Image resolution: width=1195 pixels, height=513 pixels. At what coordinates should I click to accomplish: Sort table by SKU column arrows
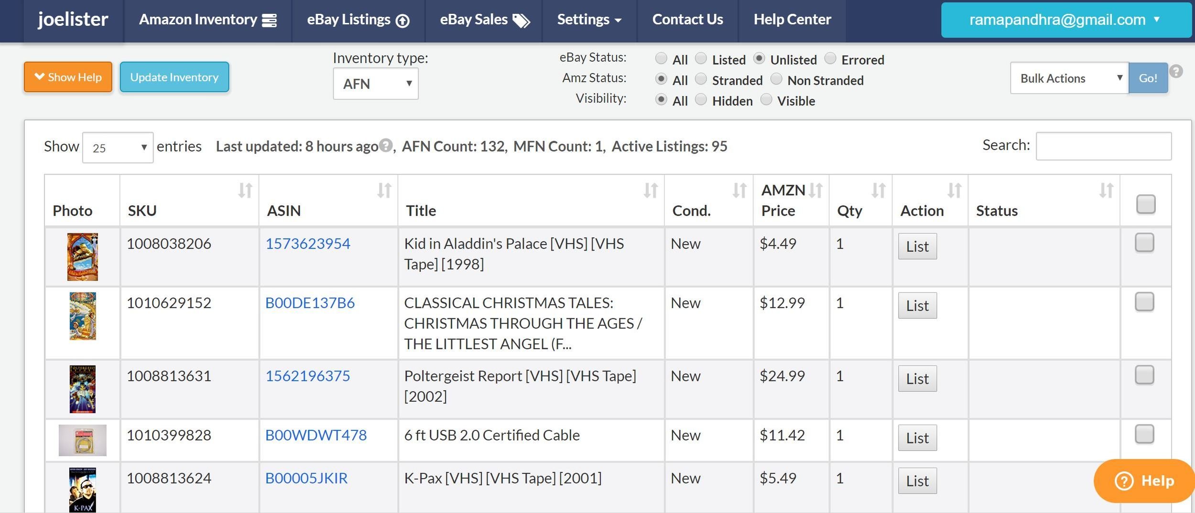pos(245,190)
